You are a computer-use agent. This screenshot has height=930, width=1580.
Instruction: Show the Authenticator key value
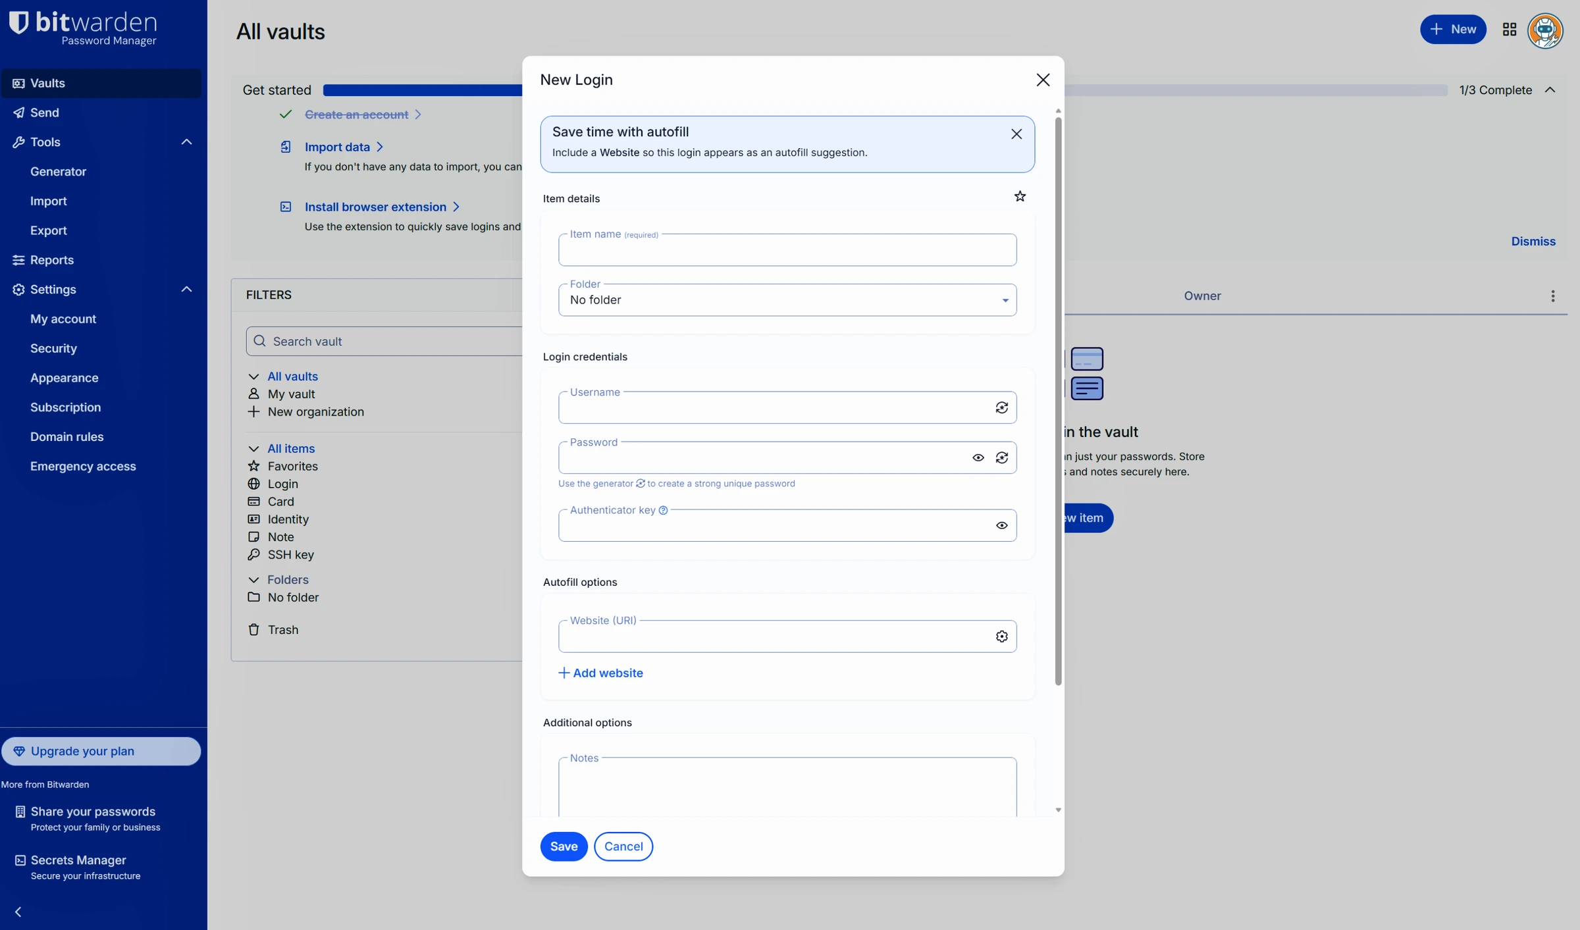pyautogui.click(x=1001, y=525)
